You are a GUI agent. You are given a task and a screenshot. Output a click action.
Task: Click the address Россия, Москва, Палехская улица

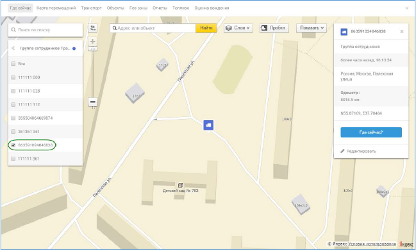tap(367, 76)
